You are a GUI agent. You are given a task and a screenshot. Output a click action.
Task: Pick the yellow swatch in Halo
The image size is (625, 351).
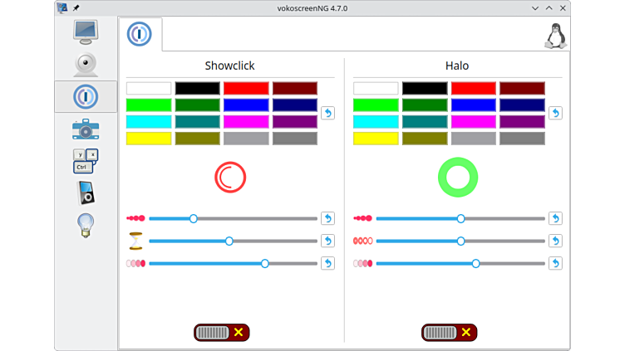pyautogui.click(x=376, y=139)
